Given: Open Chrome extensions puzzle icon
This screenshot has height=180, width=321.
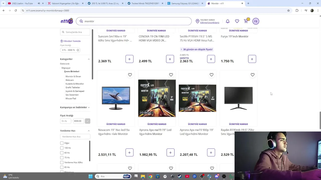Looking at the screenshot, I should coord(297,10).
